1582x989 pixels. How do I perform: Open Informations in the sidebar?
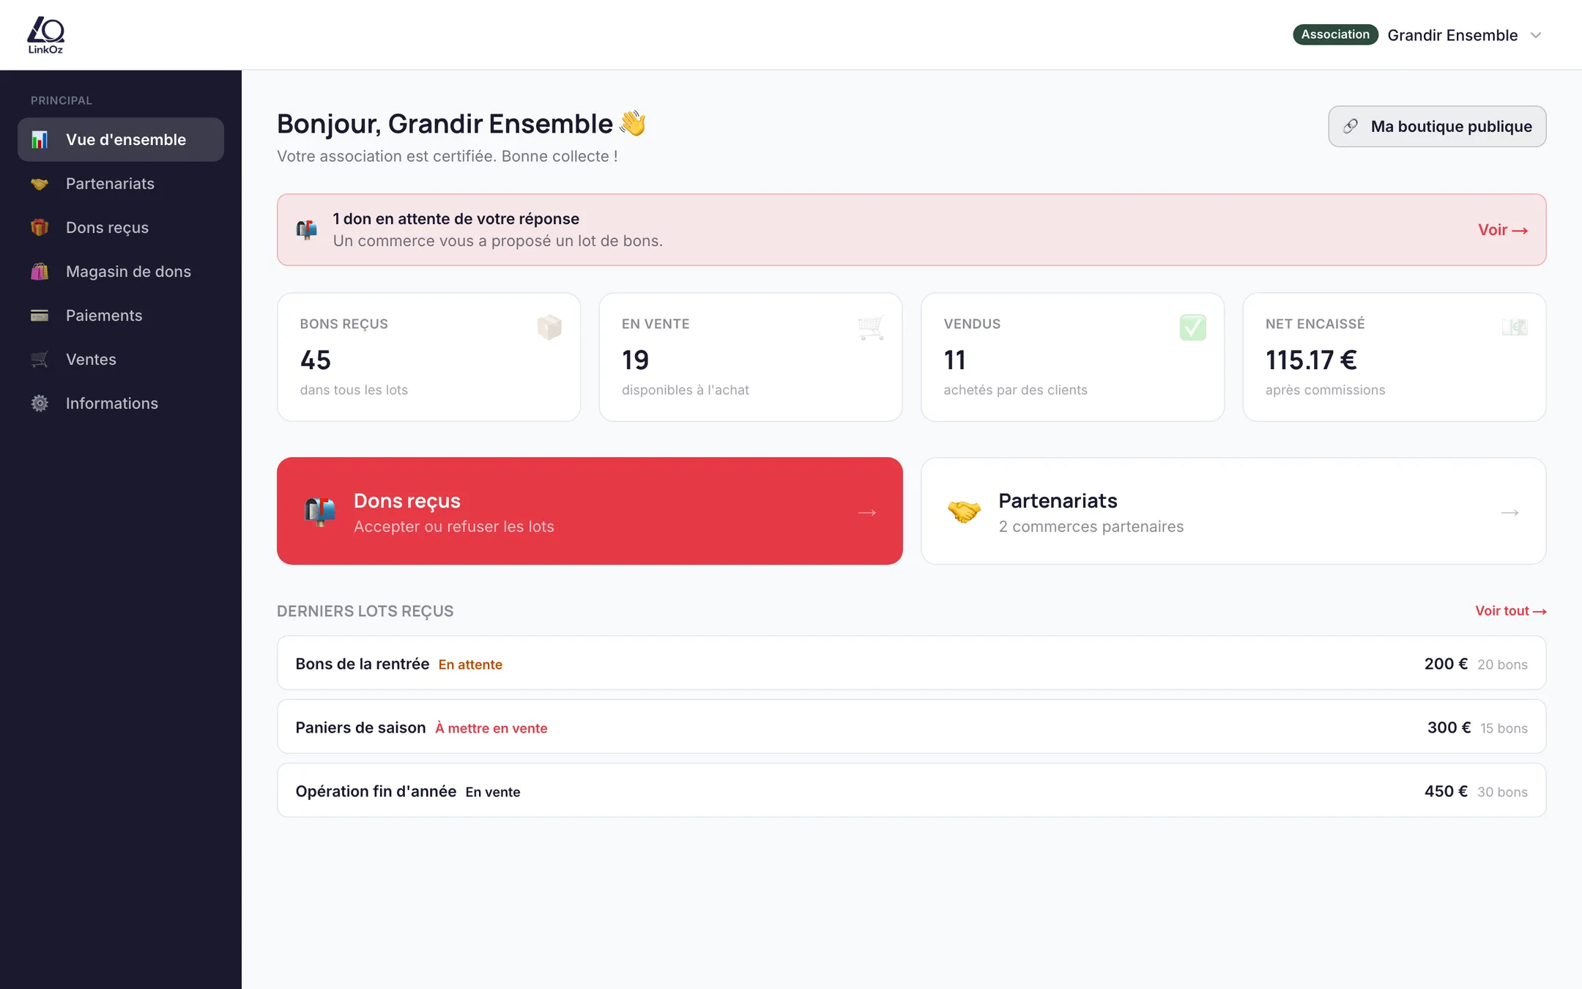[121, 403]
